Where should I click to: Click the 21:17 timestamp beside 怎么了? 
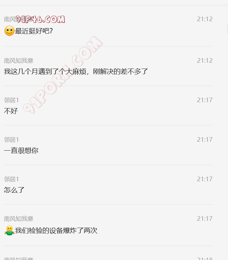(205, 179)
